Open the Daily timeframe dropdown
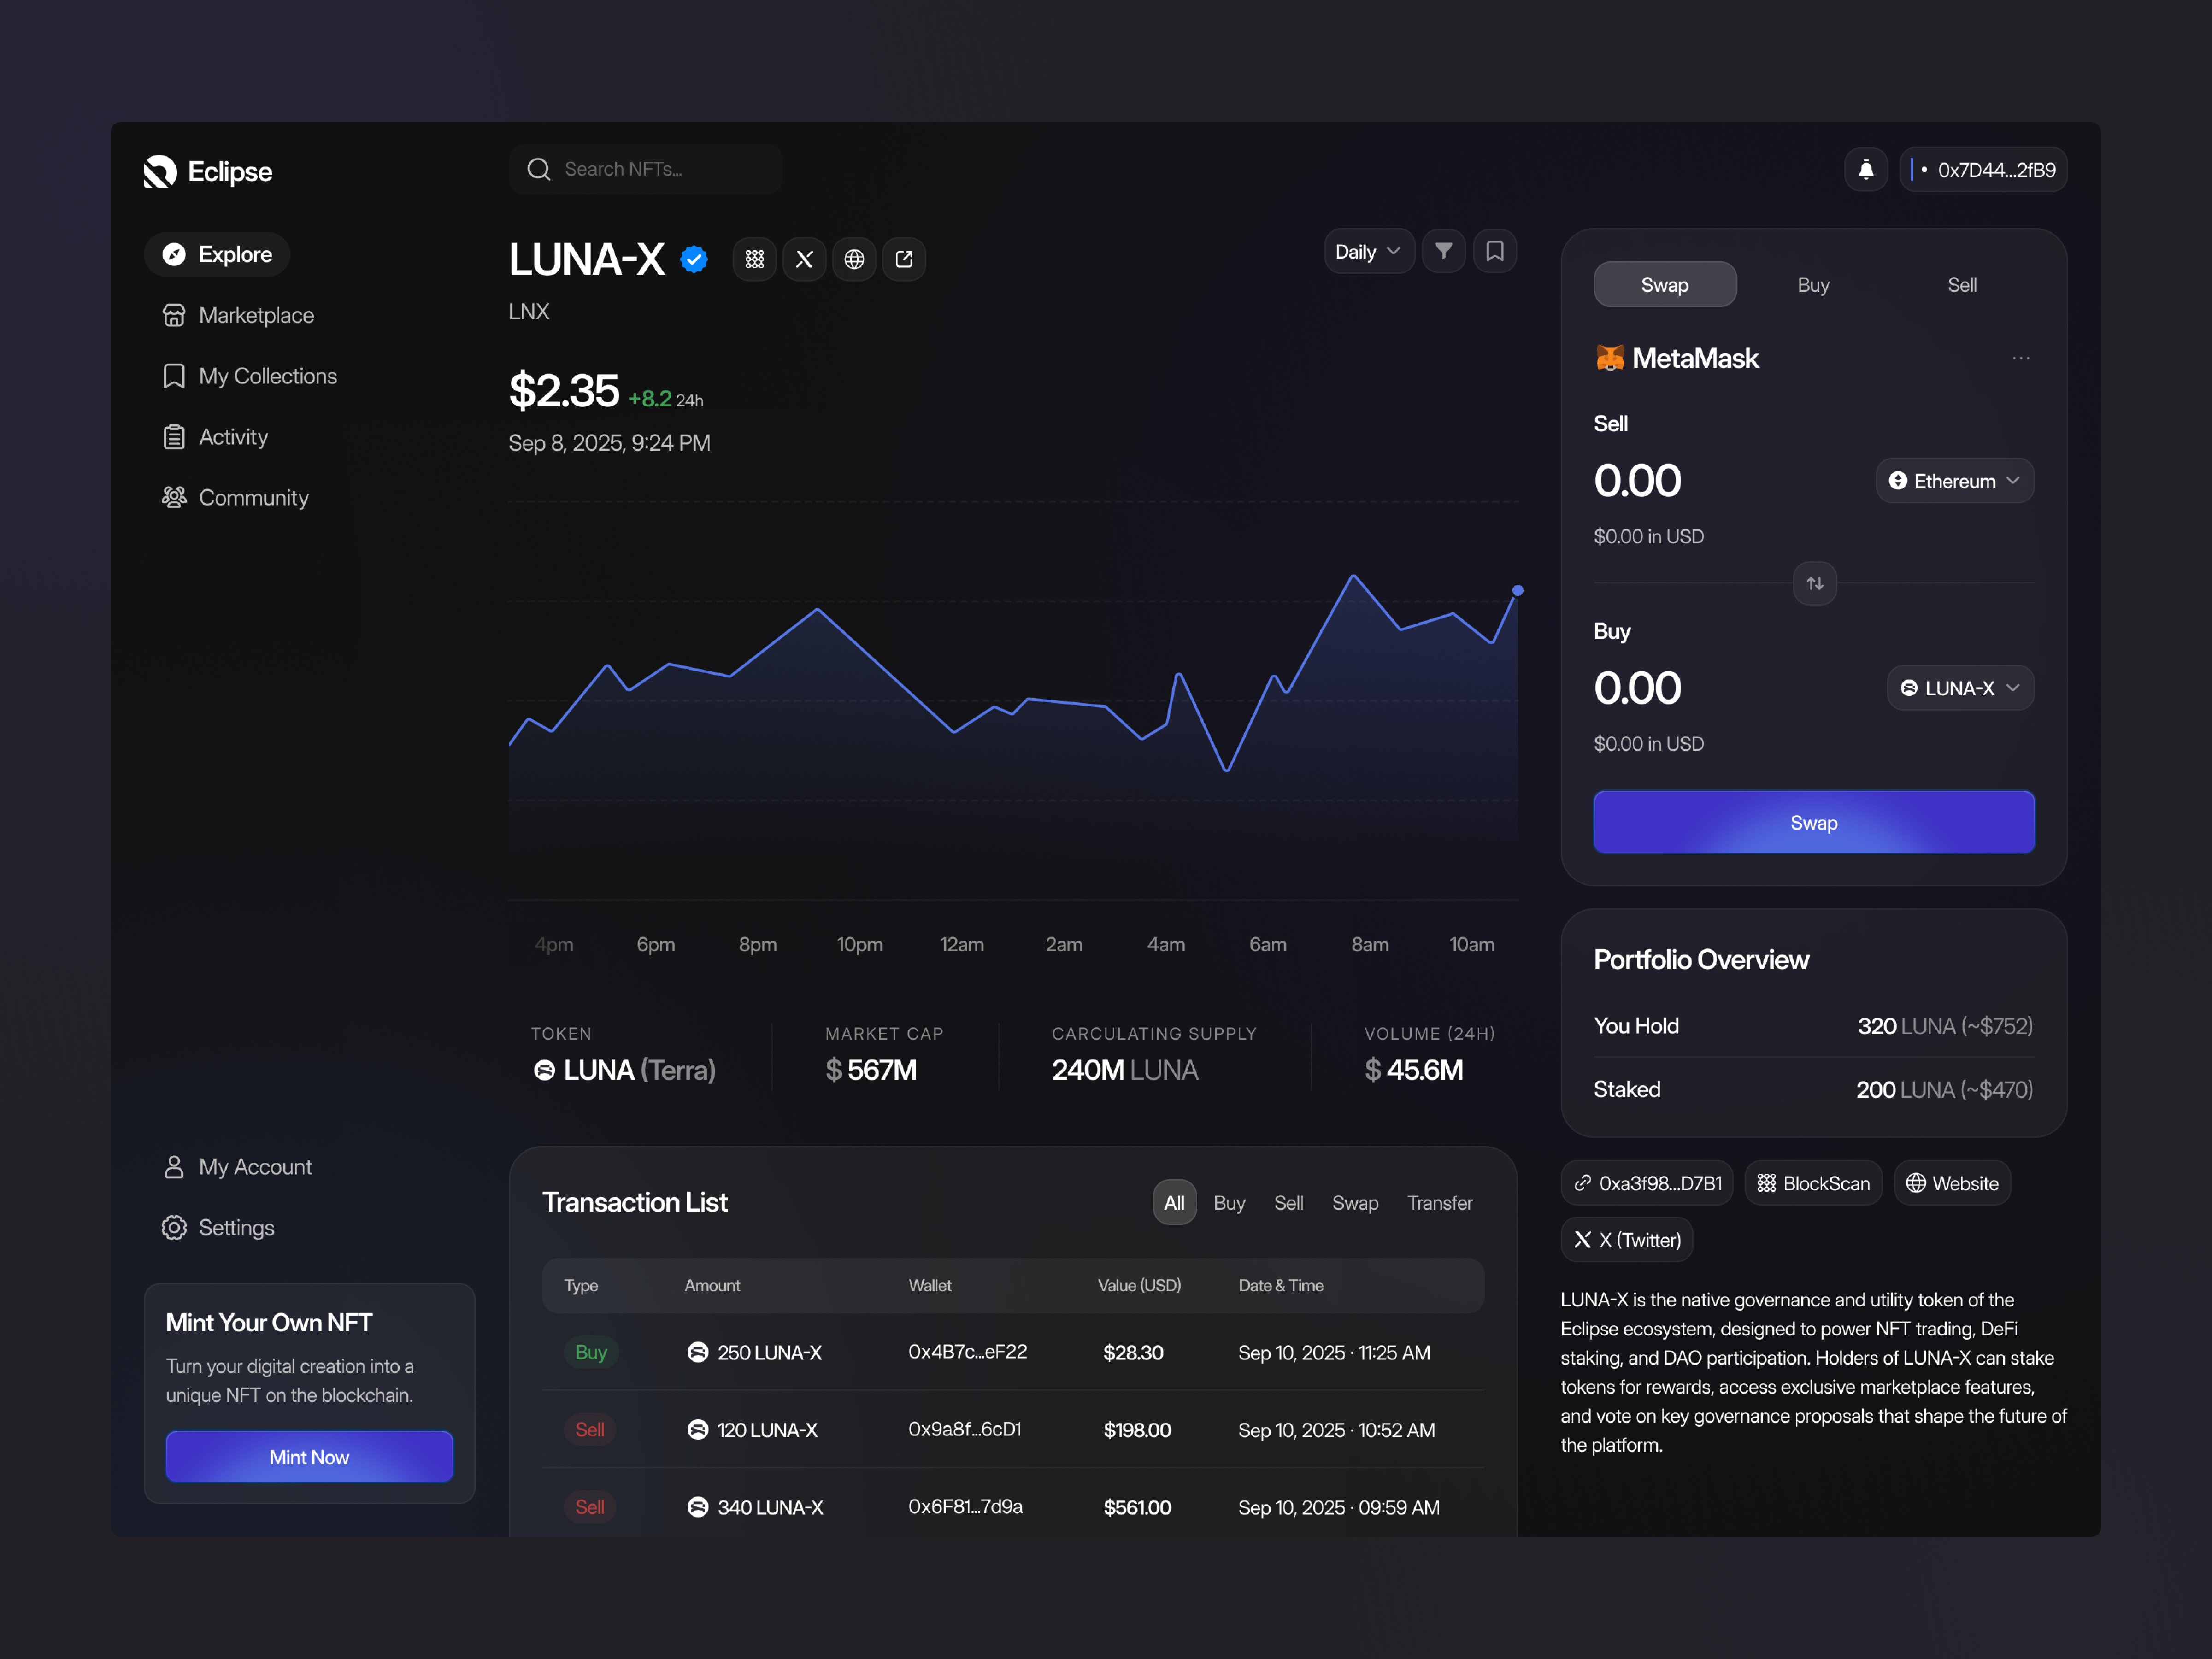This screenshot has width=2212, height=1659. (1368, 251)
